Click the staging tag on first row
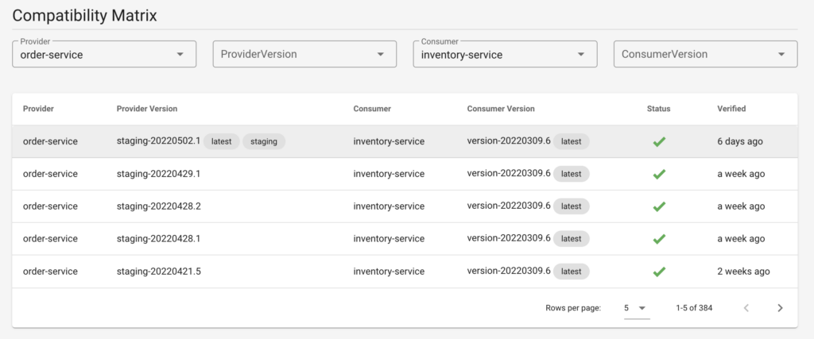814x339 pixels. pos(264,141)
